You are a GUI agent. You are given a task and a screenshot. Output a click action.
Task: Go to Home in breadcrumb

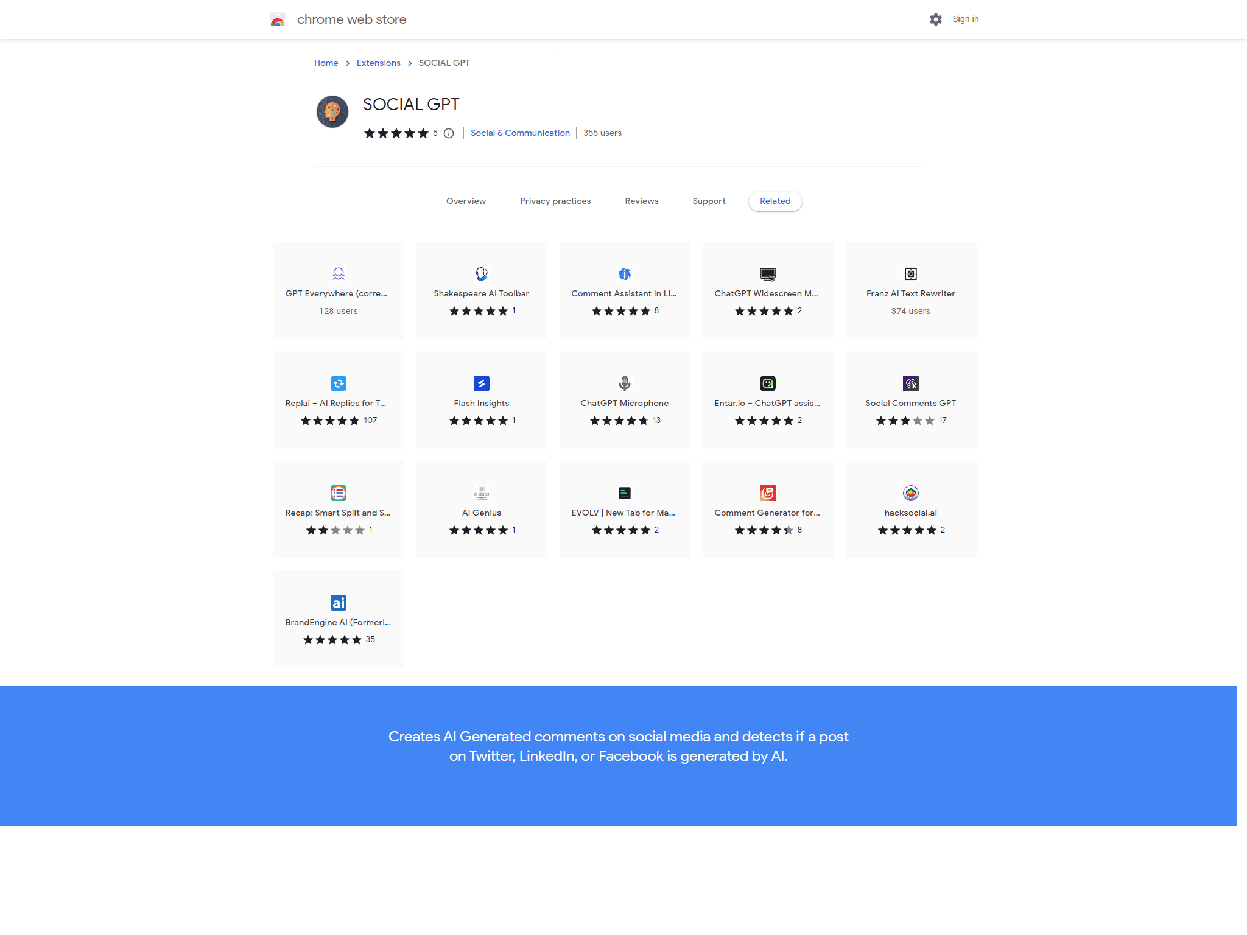[x=326, y=63]
